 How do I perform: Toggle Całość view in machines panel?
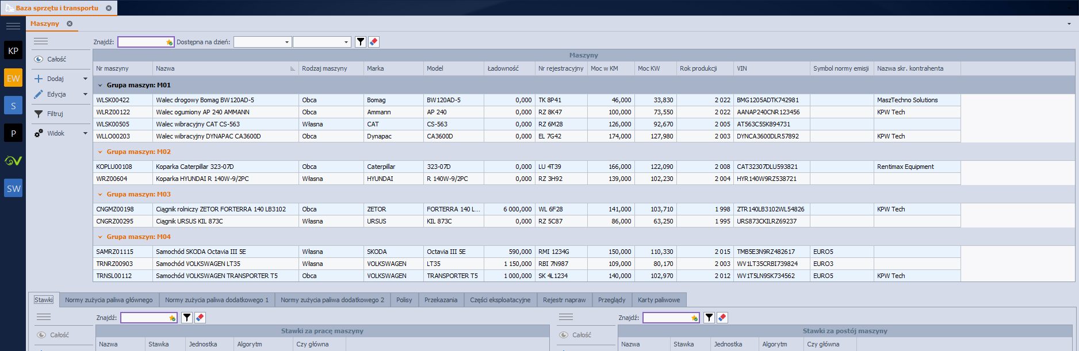(51, 59)
